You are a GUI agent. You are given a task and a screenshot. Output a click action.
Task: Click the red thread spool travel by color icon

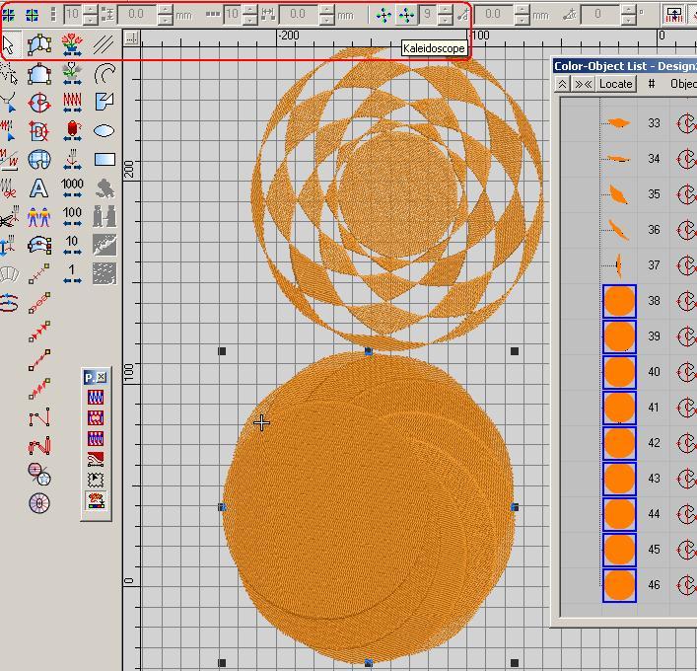pyautogui.click(x=72, y=131)
